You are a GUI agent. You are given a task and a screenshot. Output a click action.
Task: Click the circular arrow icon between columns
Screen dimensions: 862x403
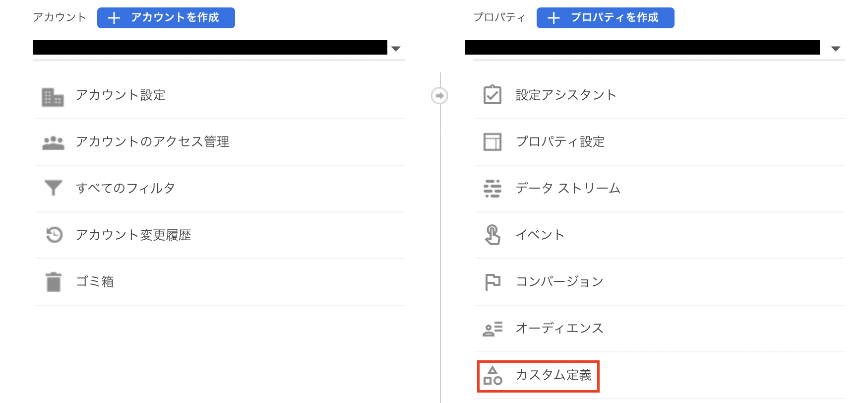439,96
